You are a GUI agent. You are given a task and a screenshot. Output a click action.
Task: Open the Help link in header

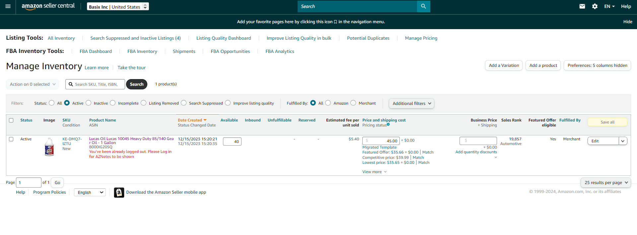coord(626,6)
